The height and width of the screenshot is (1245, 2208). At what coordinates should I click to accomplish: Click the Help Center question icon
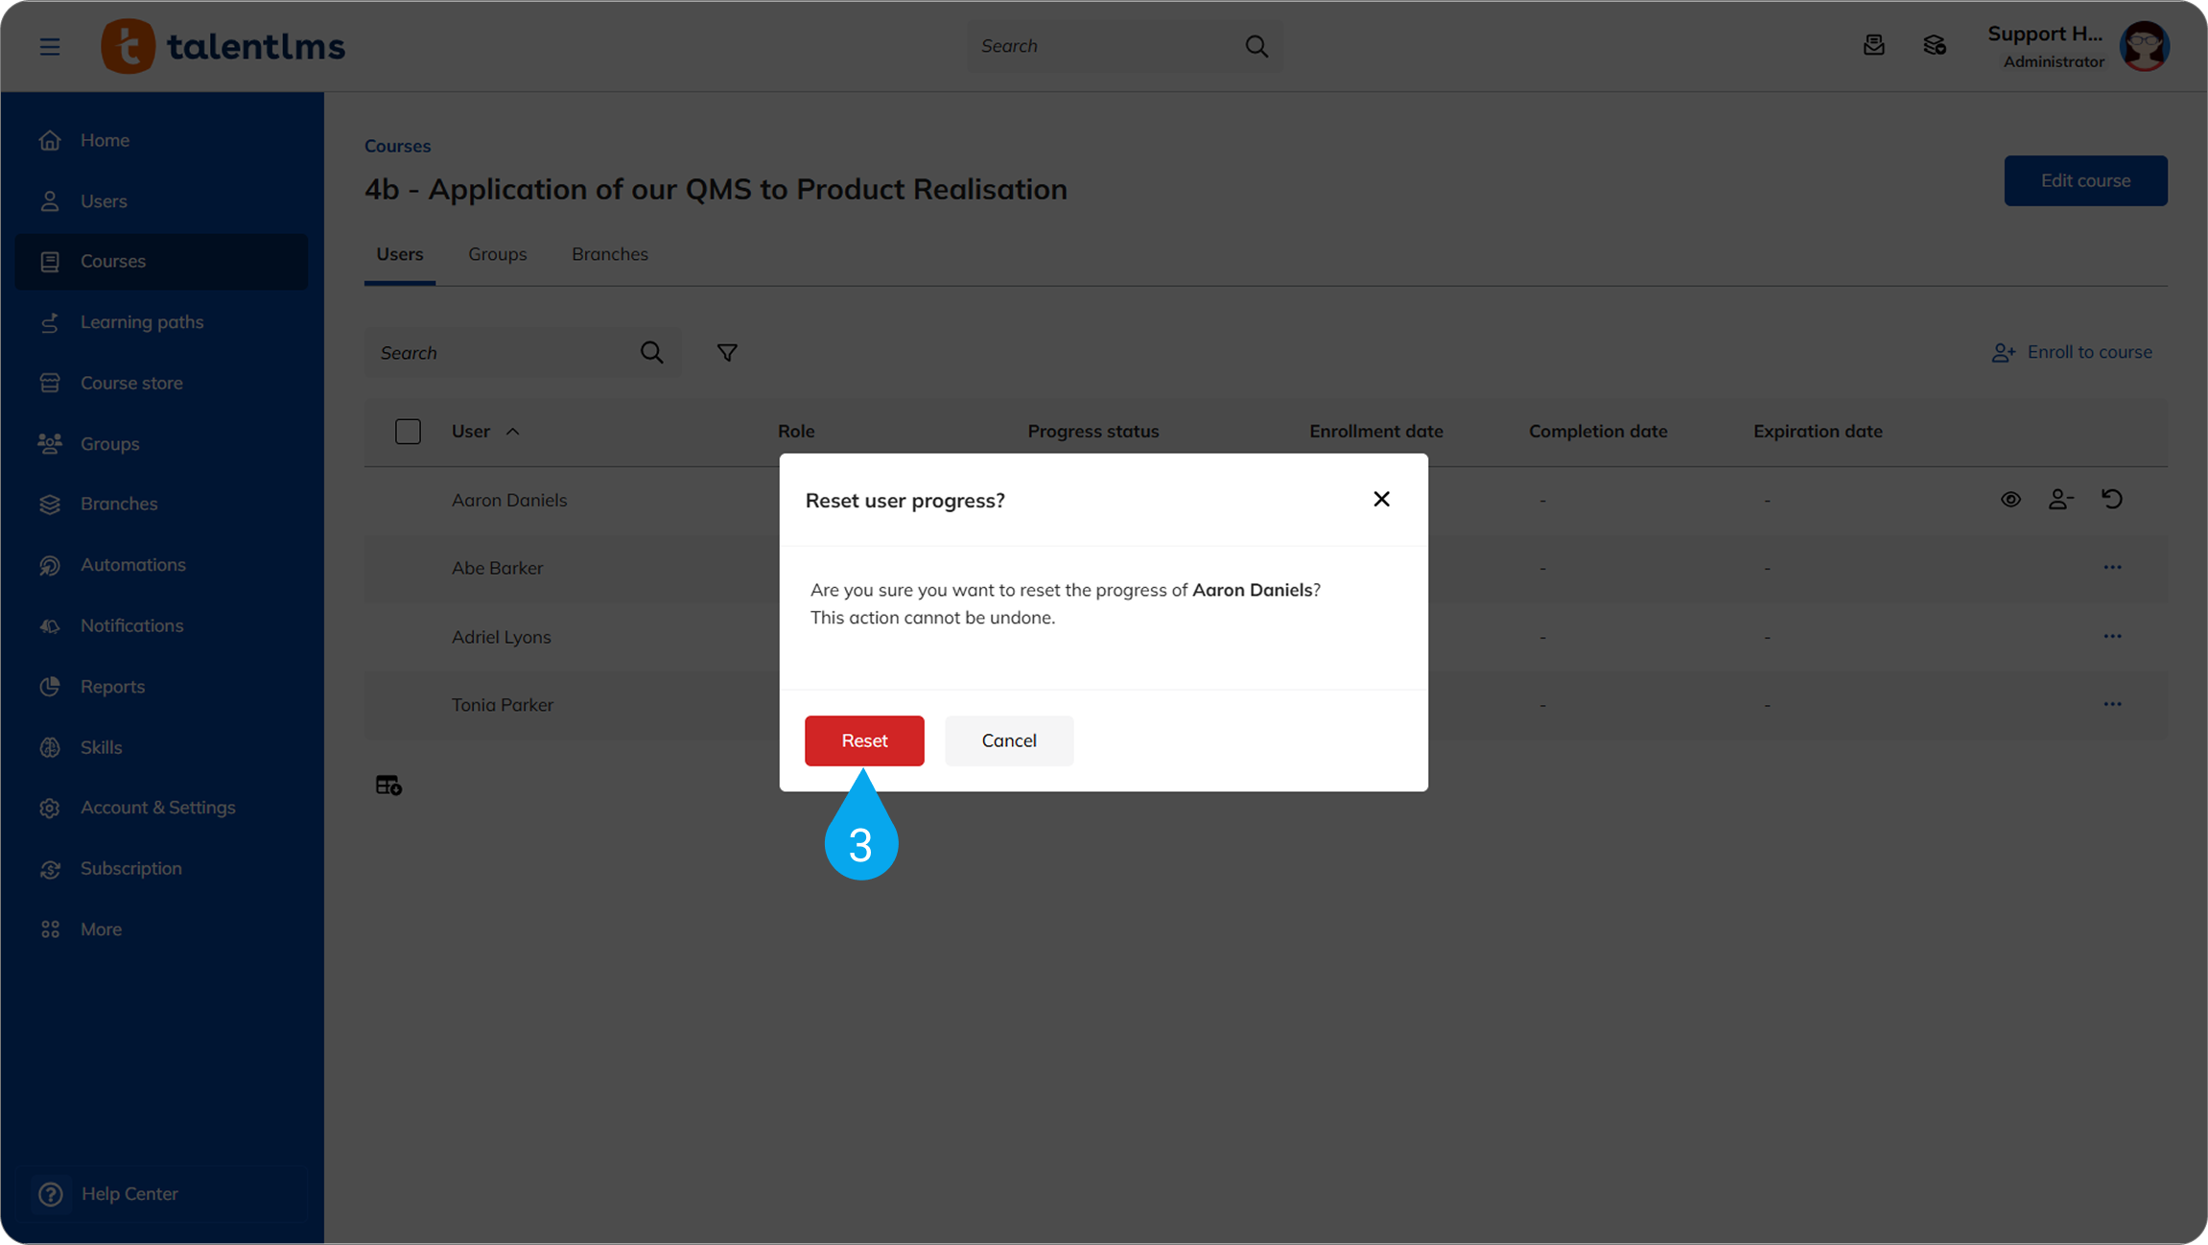point(51,1194)
